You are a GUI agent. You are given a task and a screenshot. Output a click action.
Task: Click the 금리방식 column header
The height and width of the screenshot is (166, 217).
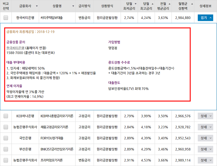84,6
